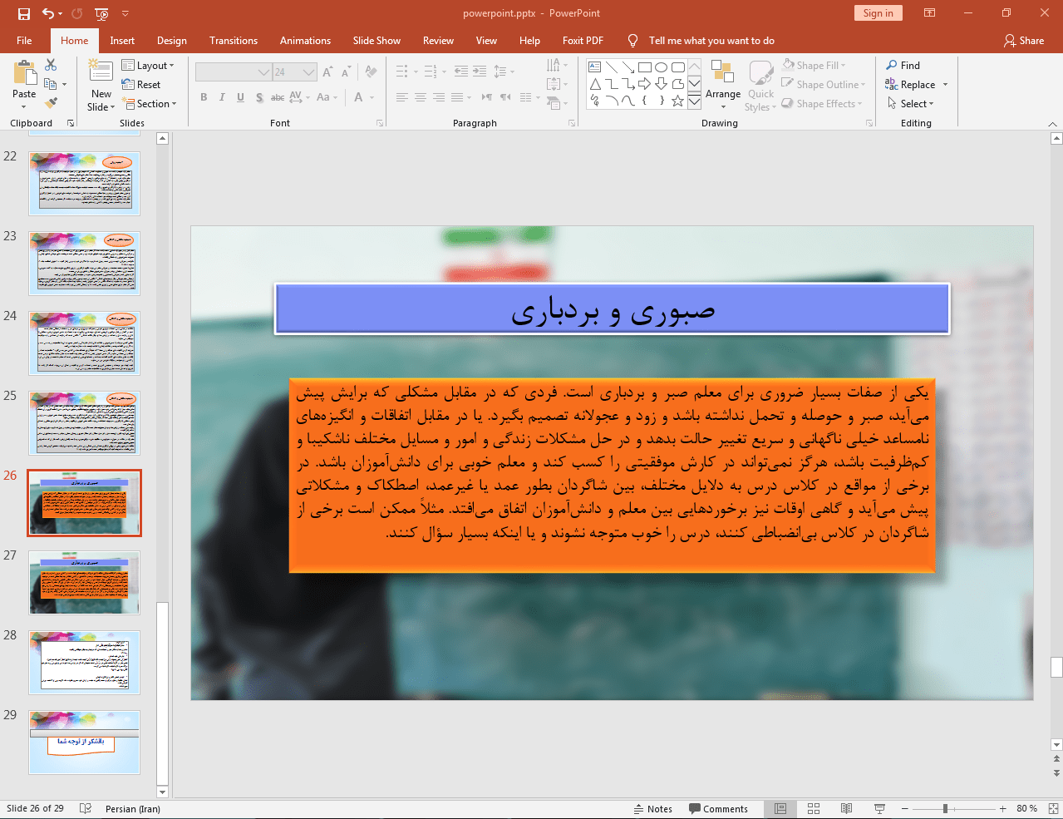This screenshot has height=819, width=1063.
Task: Open the Animations tab
Action: (x=305, y=41)
